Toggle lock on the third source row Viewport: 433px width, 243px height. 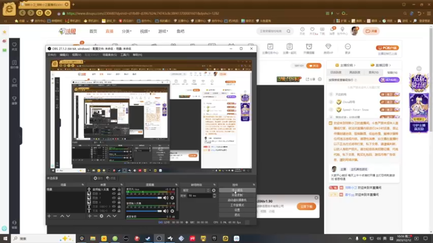click(119, 198)
